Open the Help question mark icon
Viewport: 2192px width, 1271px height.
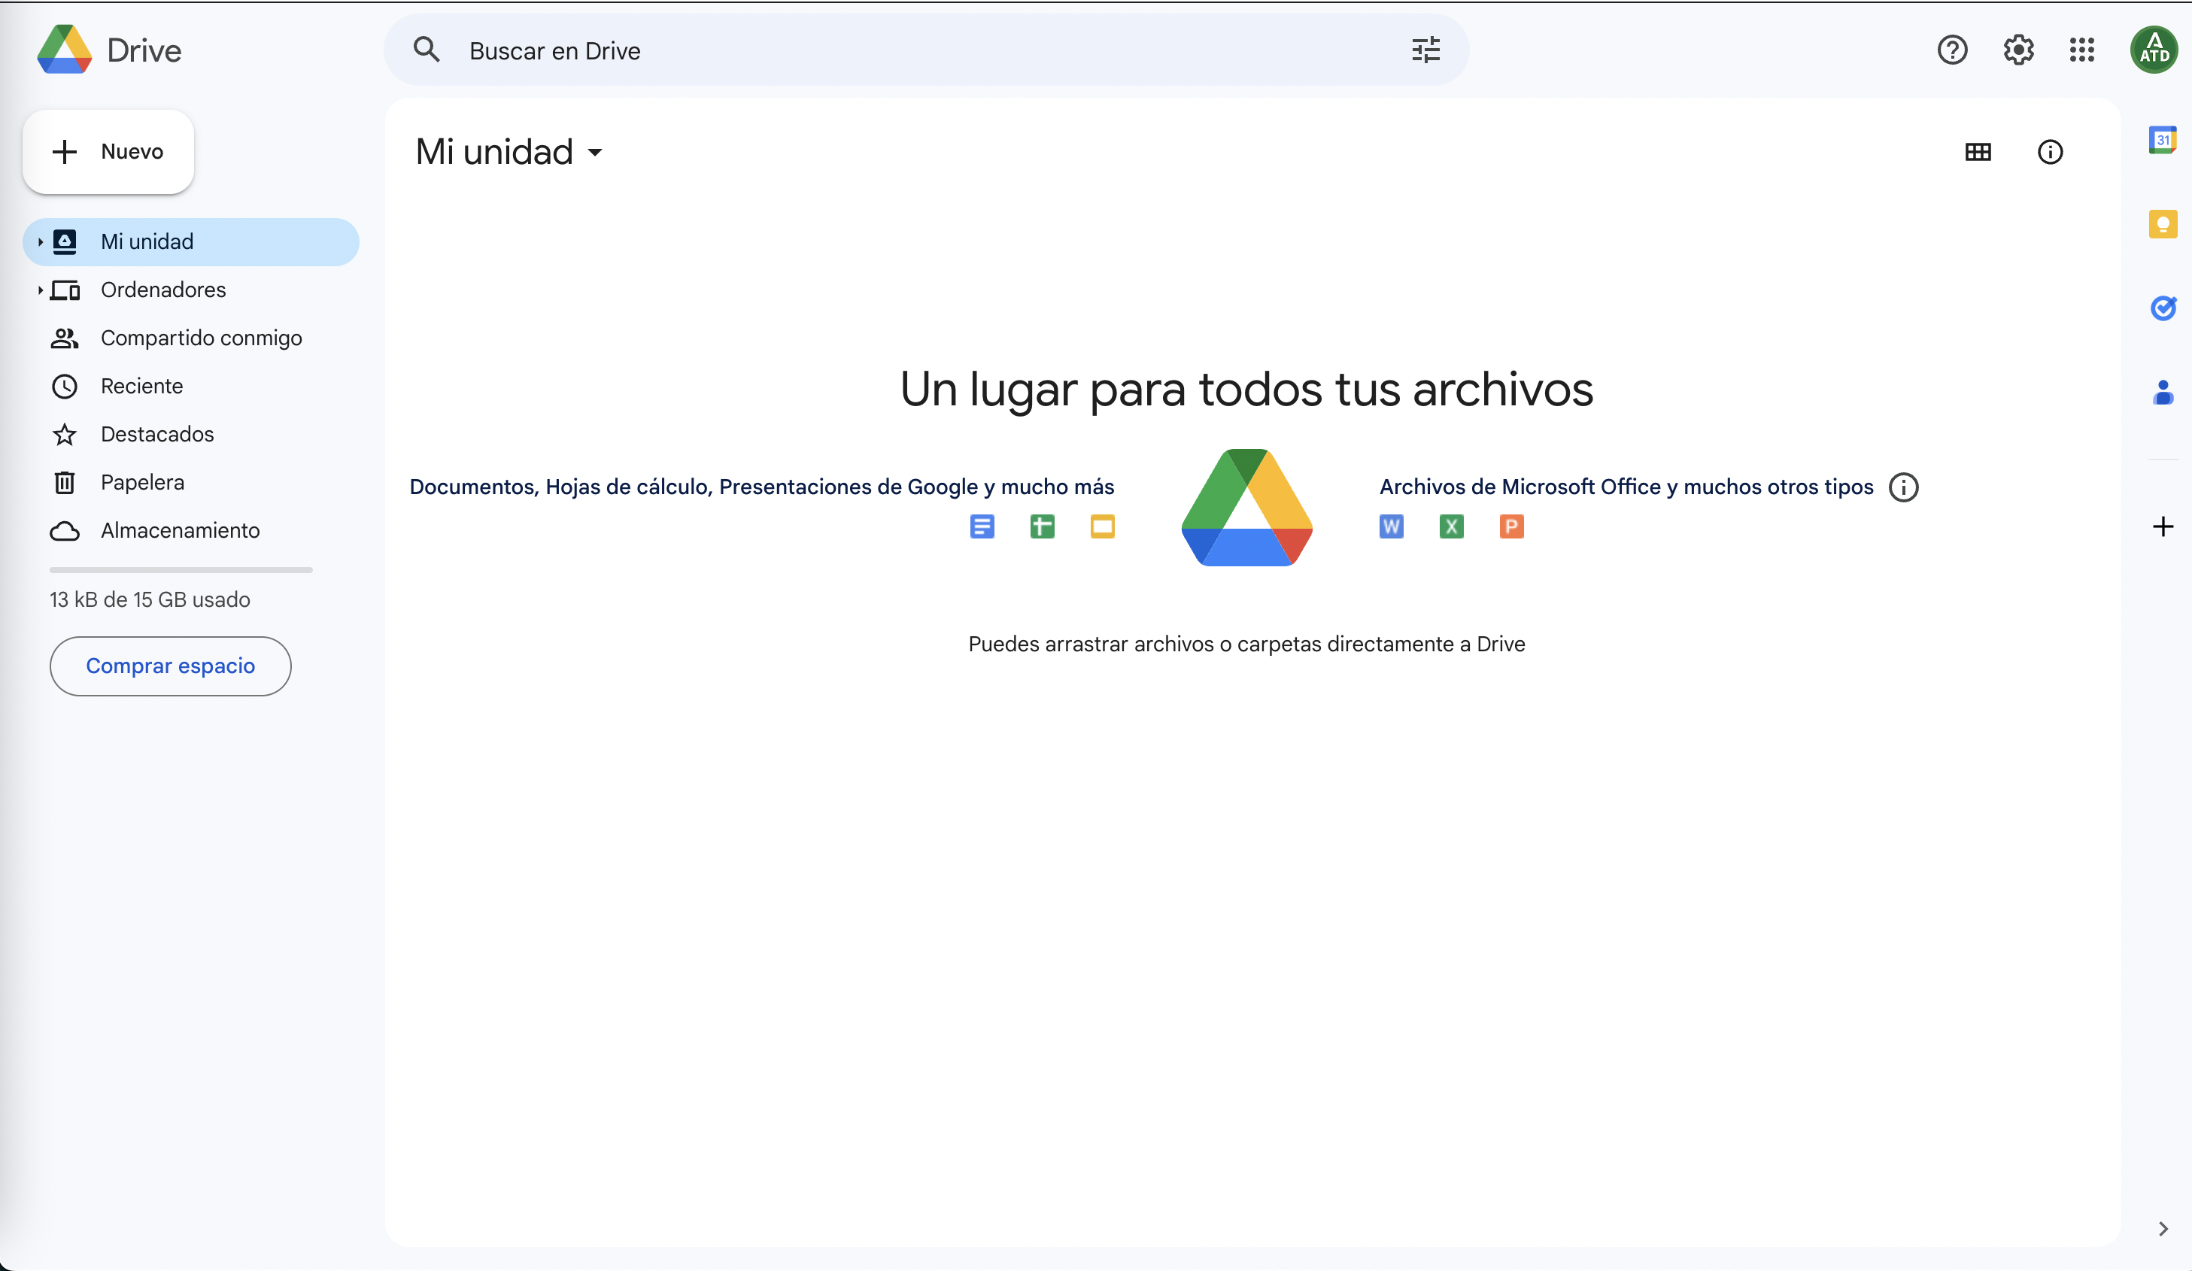click(1952, 50)
